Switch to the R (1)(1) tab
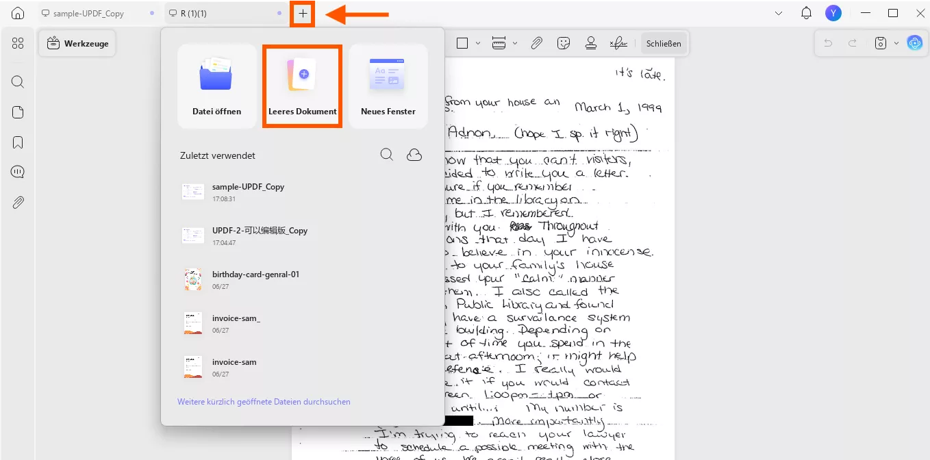 227,13
